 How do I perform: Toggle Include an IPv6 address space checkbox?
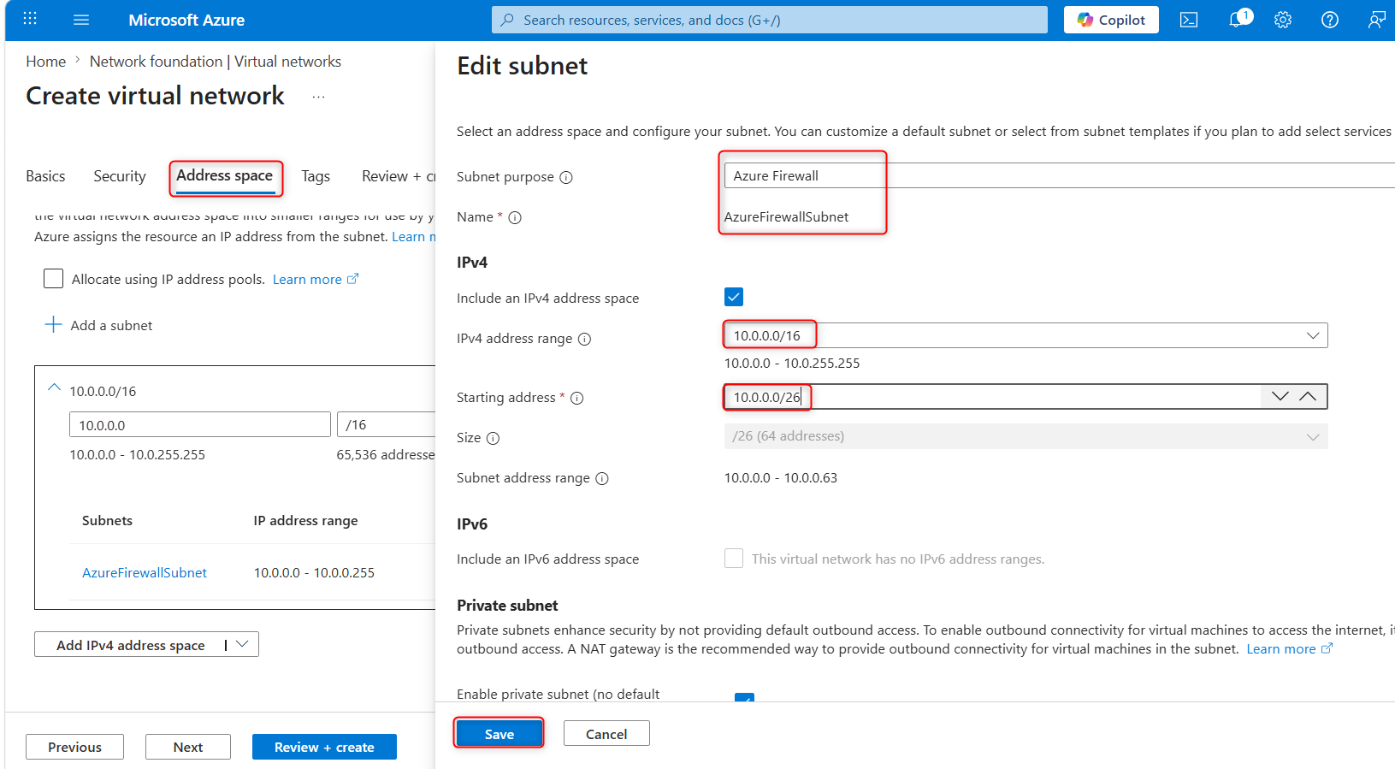pyautogui.click(x=734, y=559)
